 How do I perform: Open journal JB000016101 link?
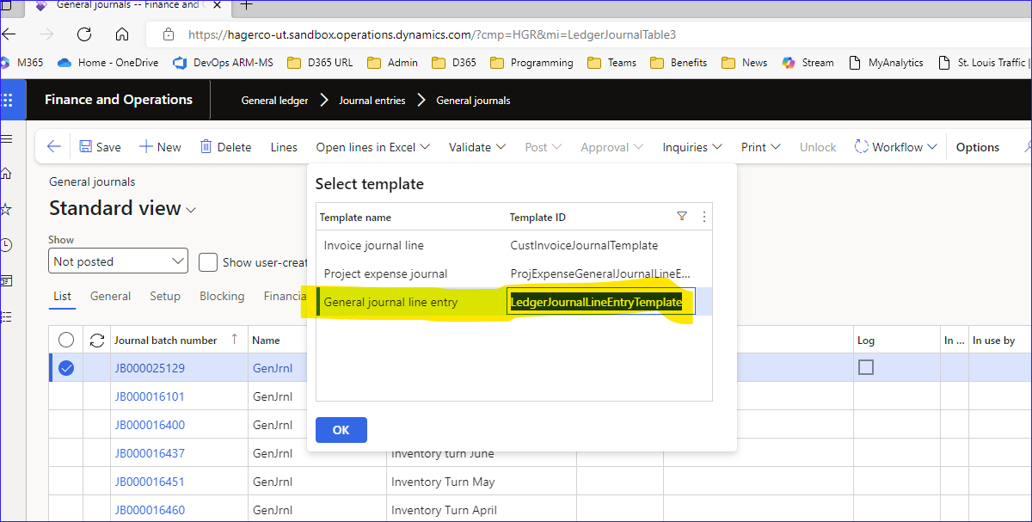pos(150,396)
